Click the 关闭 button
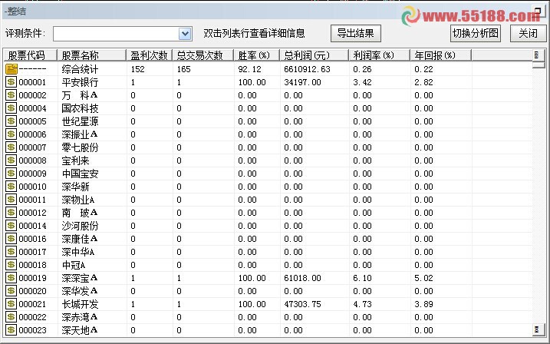 (x=529, y=33)
